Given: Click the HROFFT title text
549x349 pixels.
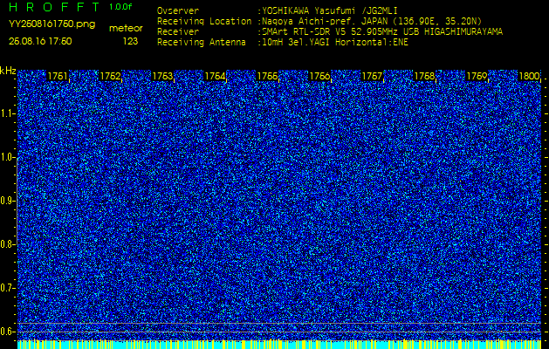Looking at the screenshot, I should (53, 7).
